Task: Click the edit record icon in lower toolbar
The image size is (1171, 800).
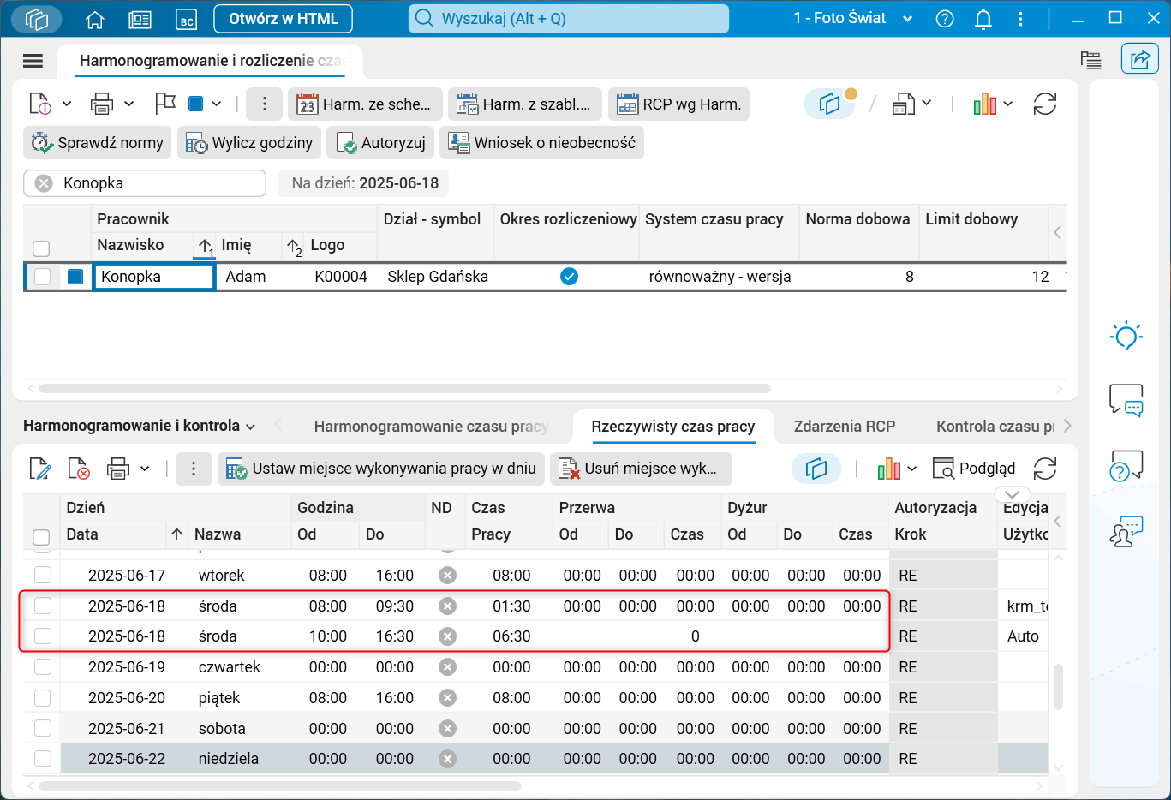Action: 39,469
